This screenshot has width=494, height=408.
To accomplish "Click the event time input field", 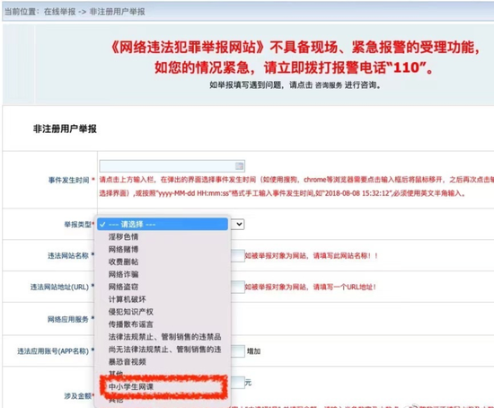I will pos(172,166).
